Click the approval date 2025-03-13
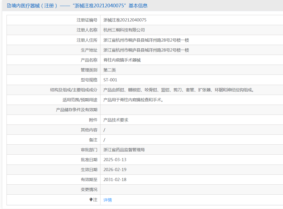283x209 pixels. pyautogui.click(x=115, y=160)
